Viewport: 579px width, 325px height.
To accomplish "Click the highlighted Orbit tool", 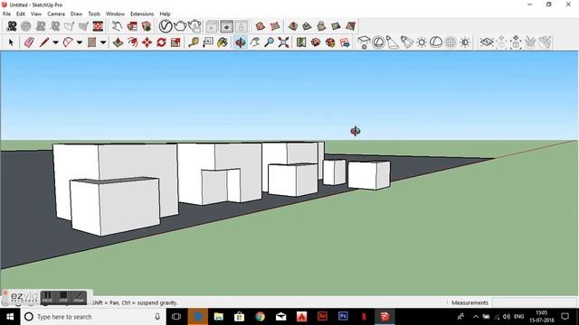I will click(241, 42).
